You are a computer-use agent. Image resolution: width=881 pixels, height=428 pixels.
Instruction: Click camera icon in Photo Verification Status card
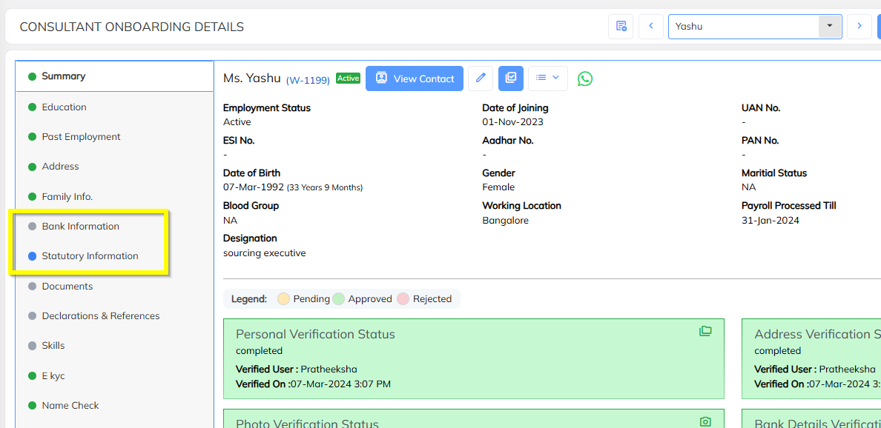(x=705, y=421)
